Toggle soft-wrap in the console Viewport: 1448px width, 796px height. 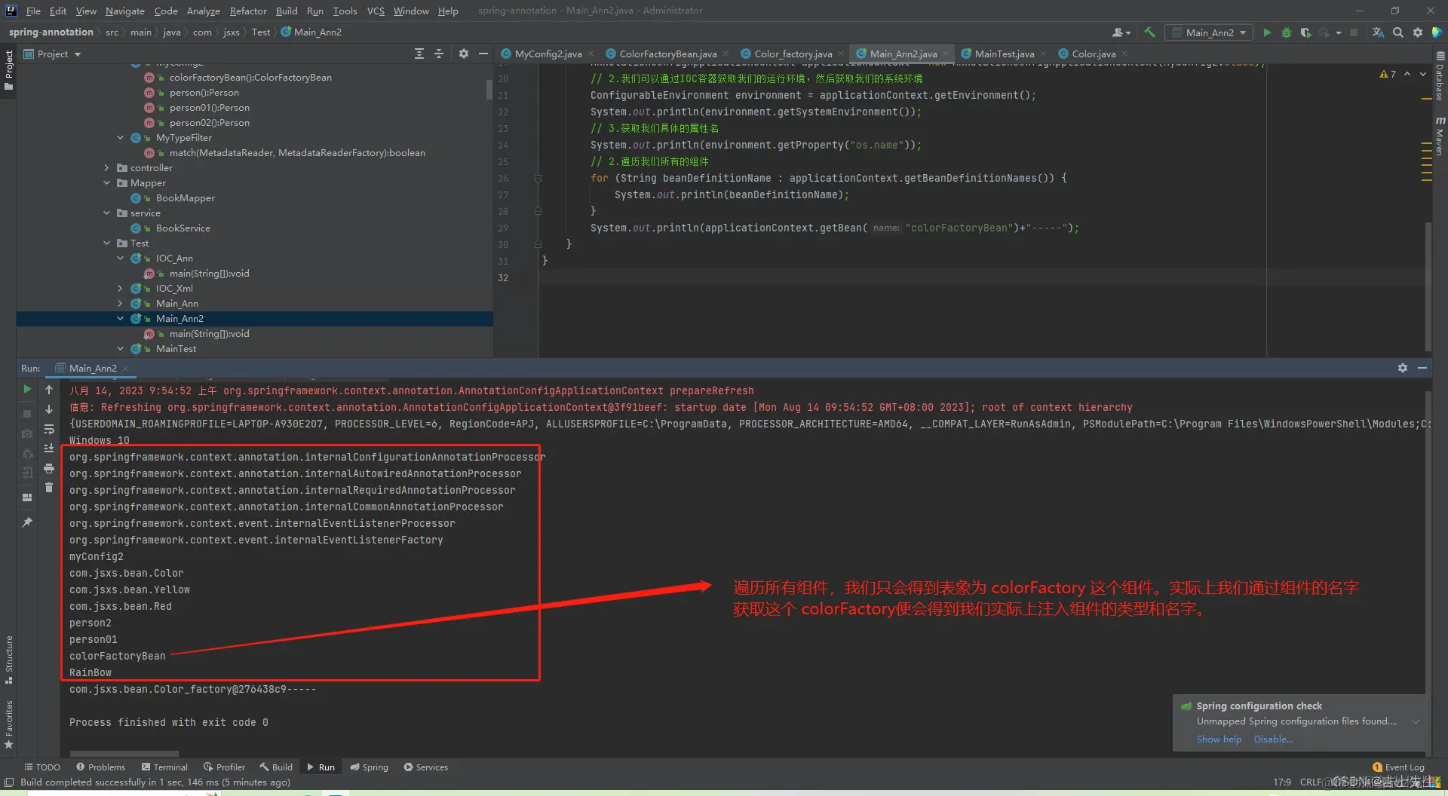[x=49, y=429]
